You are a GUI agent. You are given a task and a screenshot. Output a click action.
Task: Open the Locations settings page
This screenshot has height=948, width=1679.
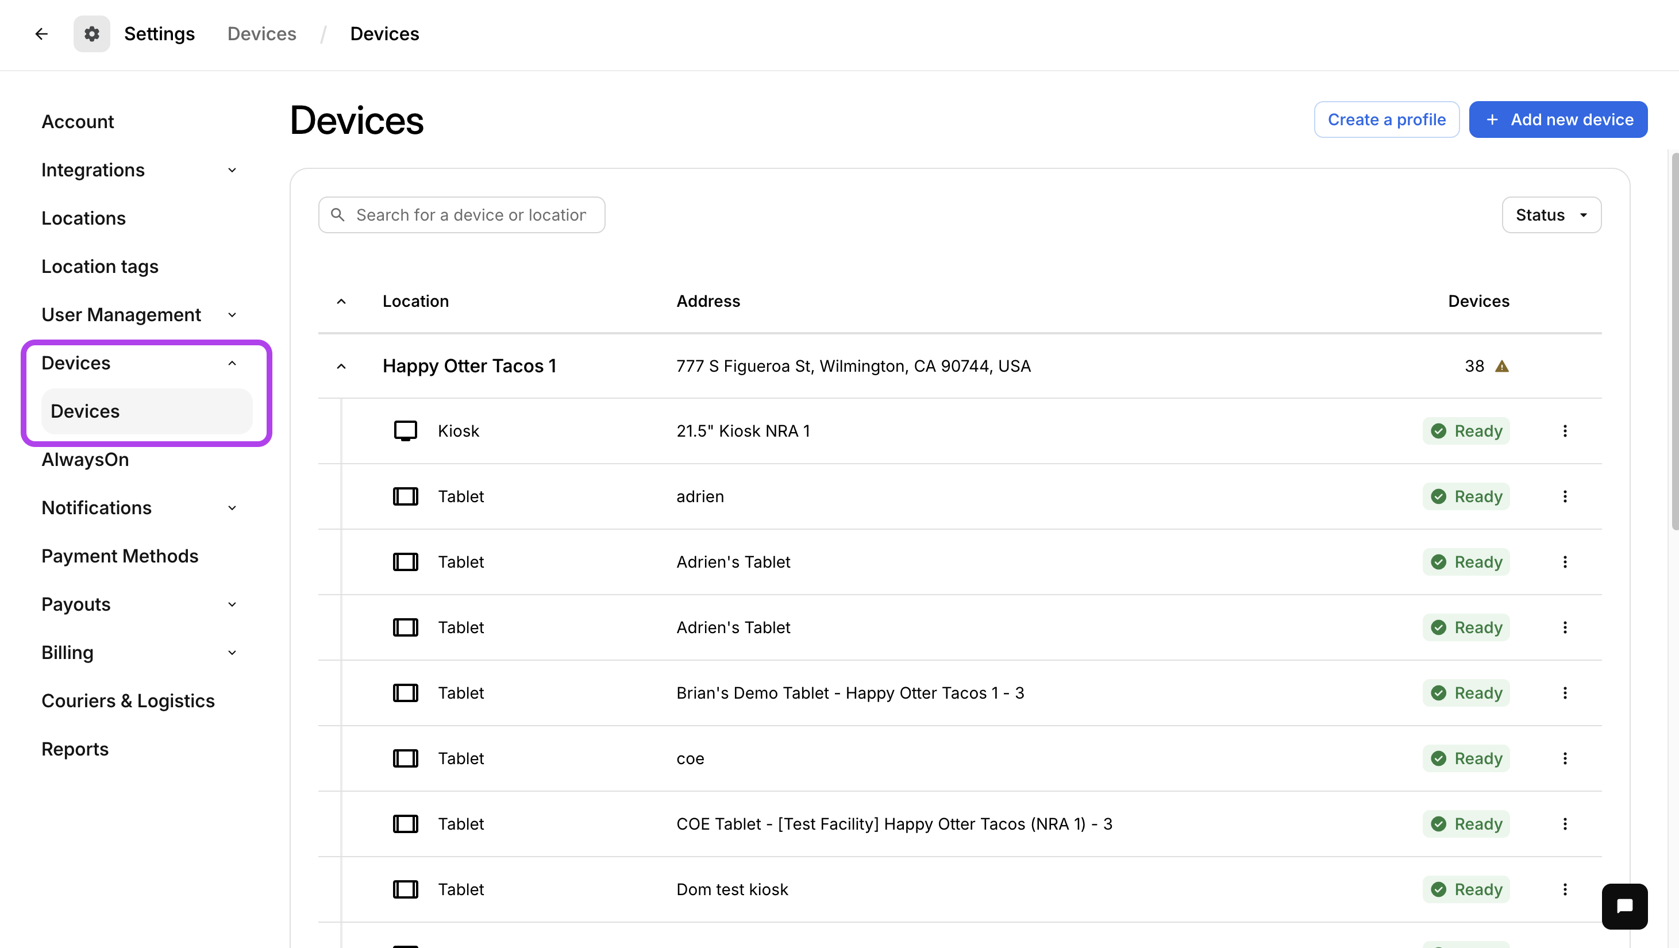[83, 218]
